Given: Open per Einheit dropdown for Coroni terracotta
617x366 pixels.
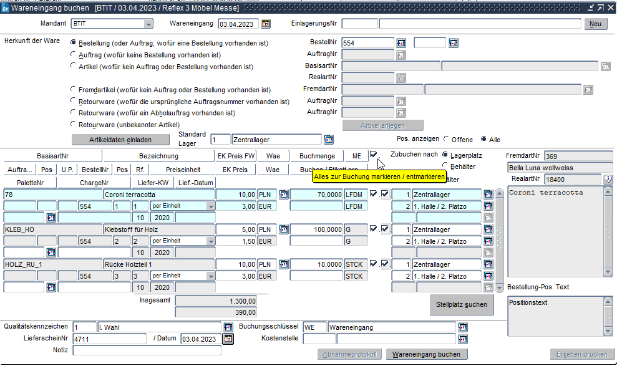Looking at the screenshot, I should (211, 206).
